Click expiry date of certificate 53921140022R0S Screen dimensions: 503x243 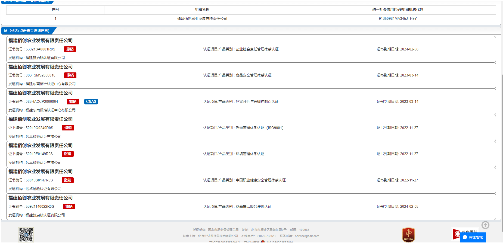pos(409,206)
